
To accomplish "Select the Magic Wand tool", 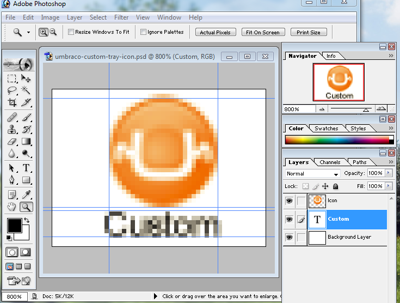I will (x=26, y=90).
